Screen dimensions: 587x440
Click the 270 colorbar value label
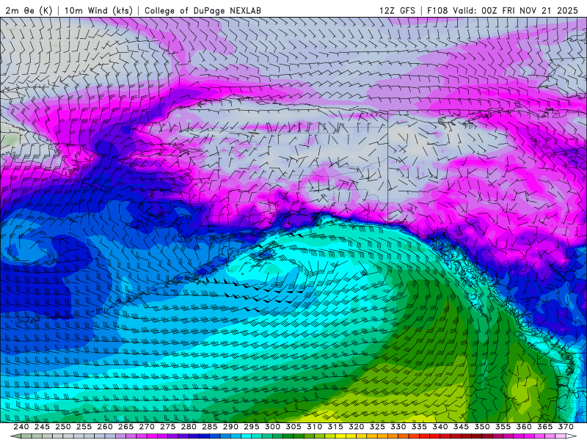pyautogui.click(x=147, y=427)
